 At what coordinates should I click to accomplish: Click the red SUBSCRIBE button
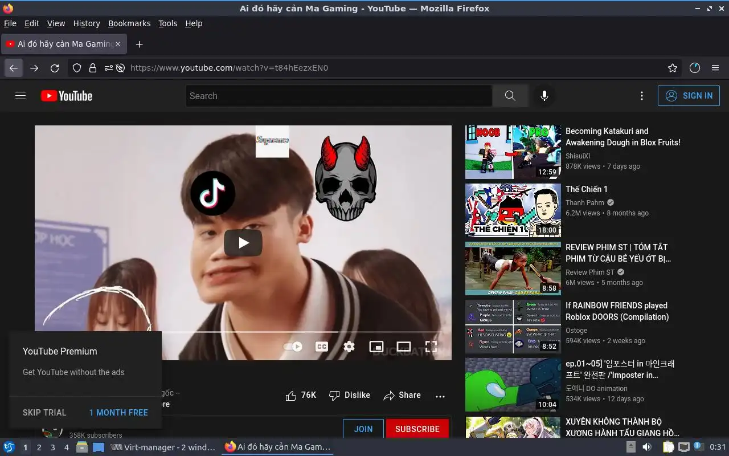click(x=417, y=429)
